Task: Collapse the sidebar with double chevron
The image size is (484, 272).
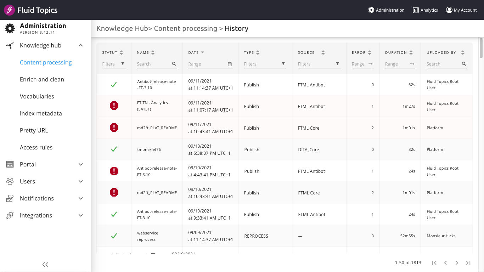Action: tap(45, 264)
